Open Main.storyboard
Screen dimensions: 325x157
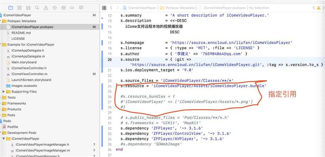[x=24, y=62]
